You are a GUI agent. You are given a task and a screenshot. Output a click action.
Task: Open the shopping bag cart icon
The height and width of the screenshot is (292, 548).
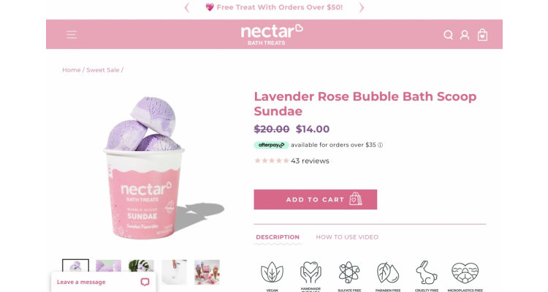pos(482,34)
